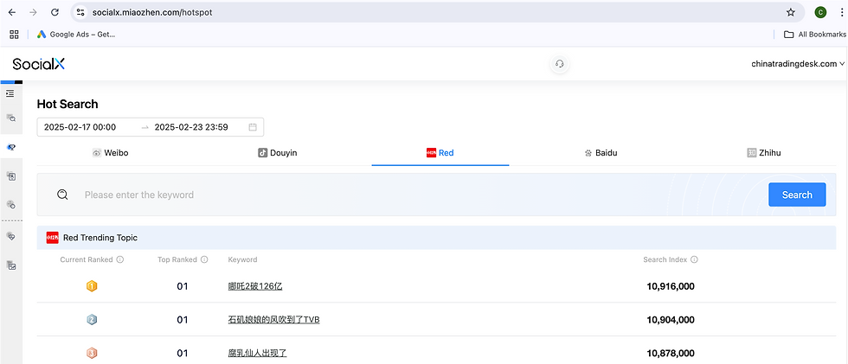Screen dimensions: 848x364
Task: Click the gold rank 1 medal
Action: click(x=92, y=286)
